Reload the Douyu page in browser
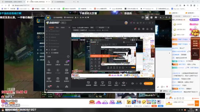 pyautogui.click(x=9, y=5)
